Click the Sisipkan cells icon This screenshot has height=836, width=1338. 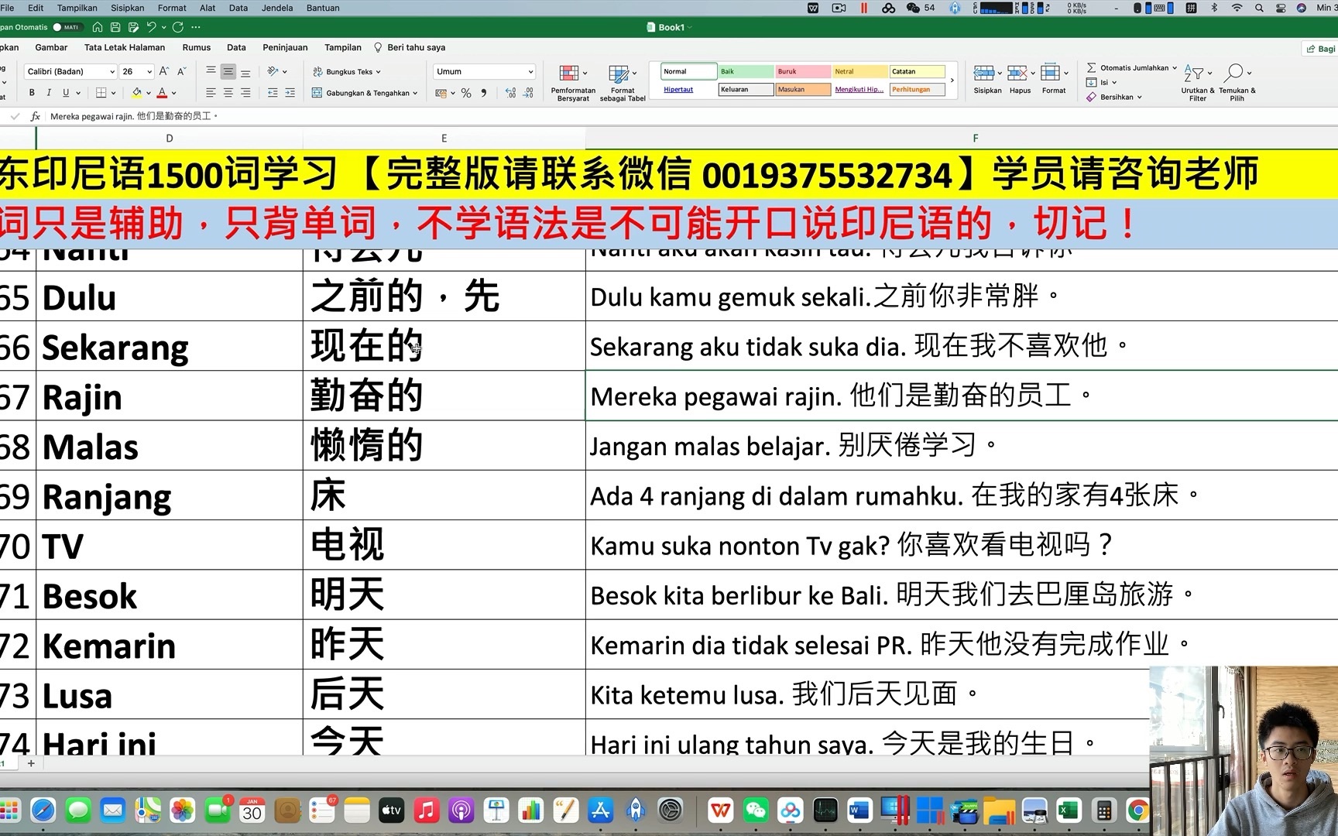tap(983, 74)
